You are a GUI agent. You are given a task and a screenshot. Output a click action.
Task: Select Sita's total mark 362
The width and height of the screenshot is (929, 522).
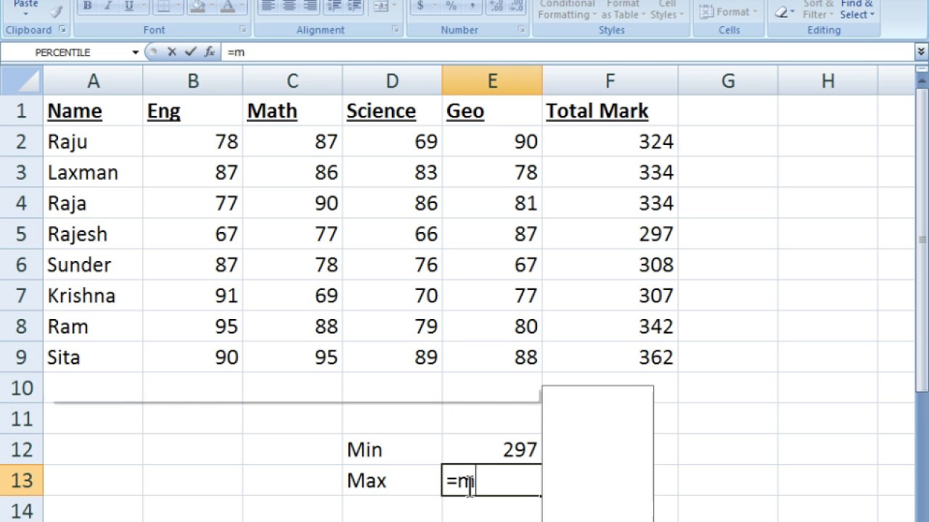(x=610, y=357)
